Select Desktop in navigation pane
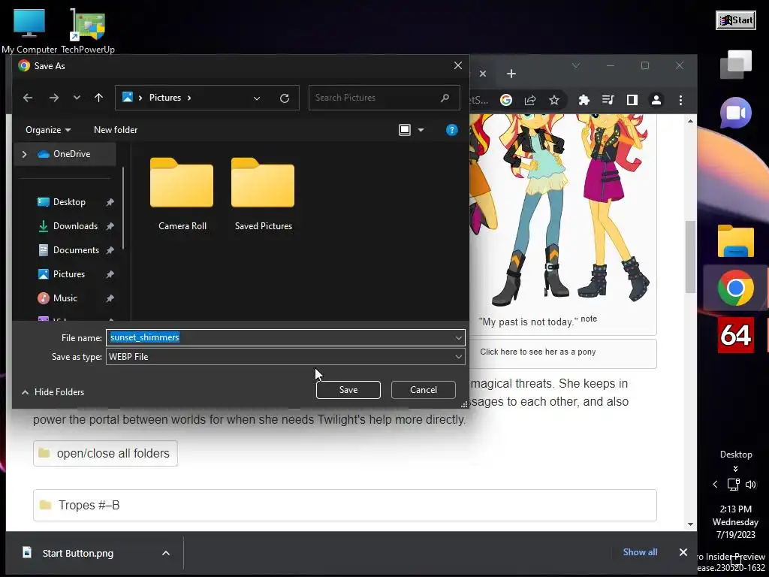This screenshot has width=769, height=577. pyautogui.click(x=68, y=202)
